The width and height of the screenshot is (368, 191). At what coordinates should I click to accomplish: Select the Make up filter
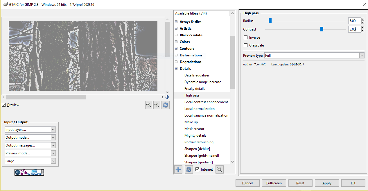tap(191, 122)
